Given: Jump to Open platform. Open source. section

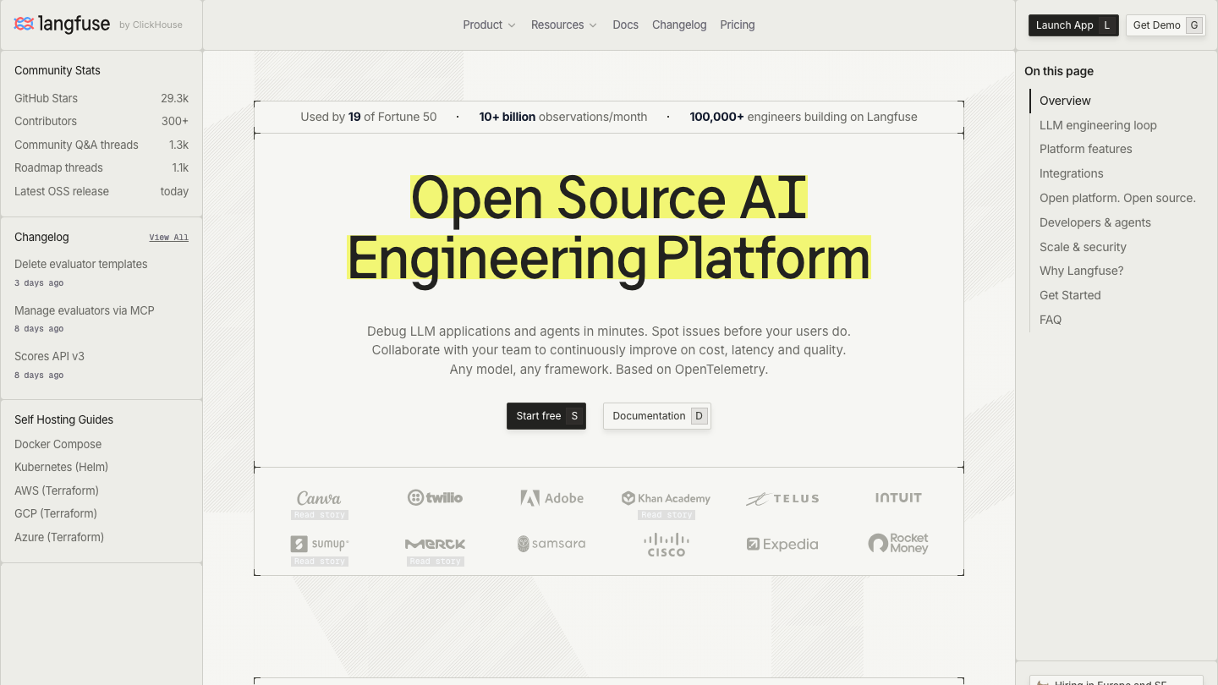Looking at the screenshot, I should pyautogui.click(x=1117, y=198).
